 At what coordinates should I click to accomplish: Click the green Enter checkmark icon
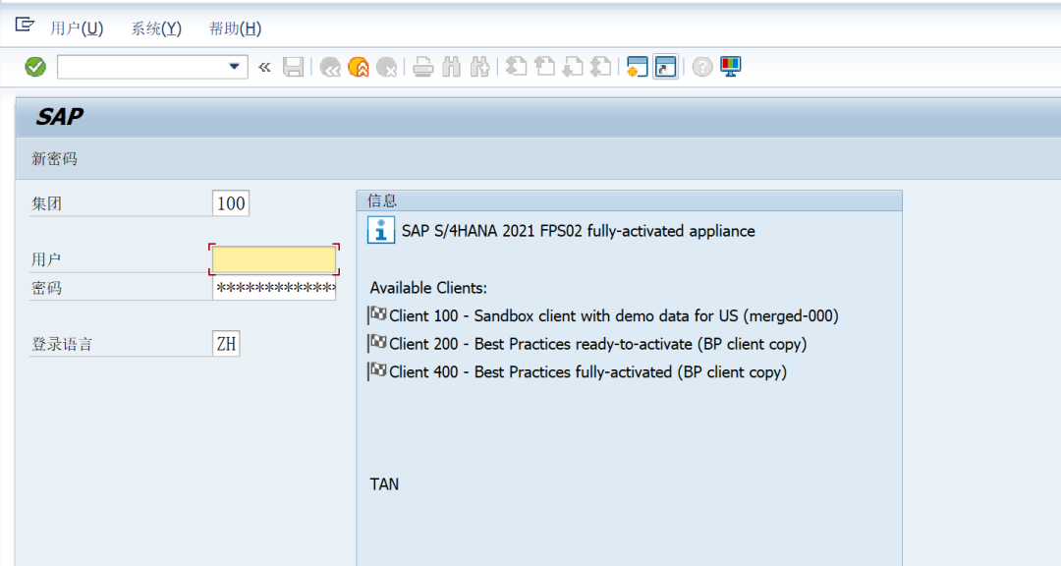pos(35,67)
